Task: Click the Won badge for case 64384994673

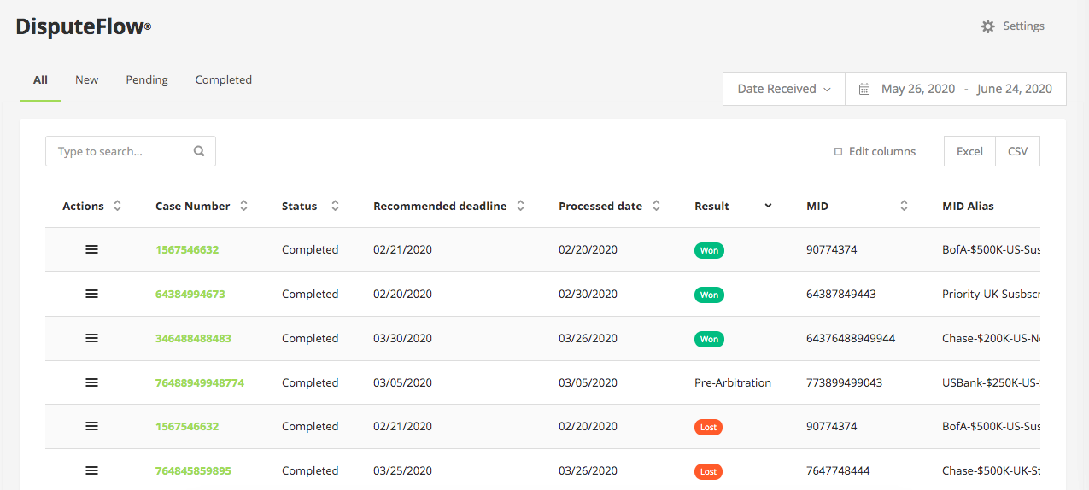Action: click(709, 295)
